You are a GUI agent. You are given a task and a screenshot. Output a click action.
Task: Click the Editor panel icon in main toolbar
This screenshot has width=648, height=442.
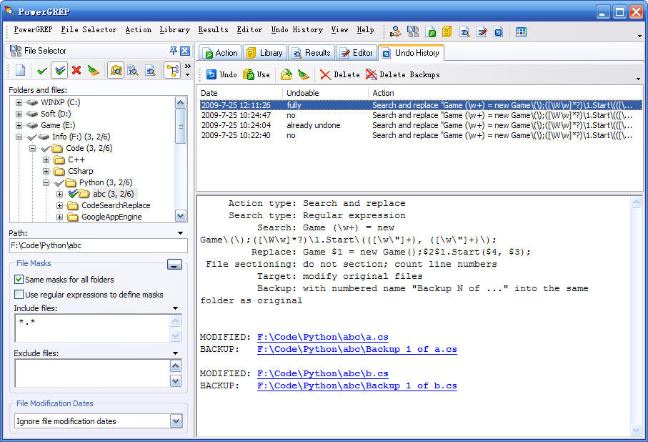pyautogui.click(x=482, y=31)
